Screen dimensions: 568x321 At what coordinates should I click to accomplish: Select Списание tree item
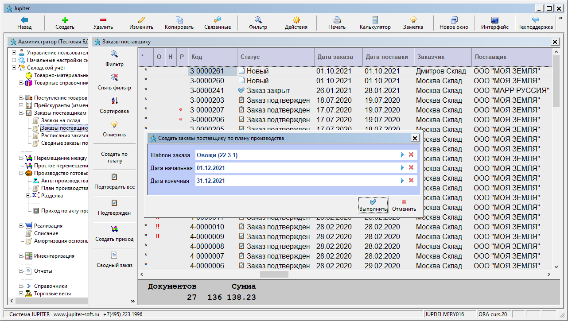pyautogui.click(x=46, y=233)
